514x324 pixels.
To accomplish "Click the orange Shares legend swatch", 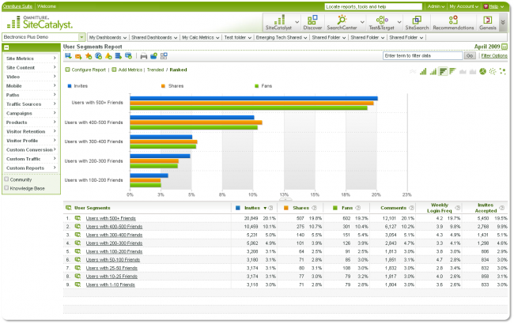I will point(163,86).
